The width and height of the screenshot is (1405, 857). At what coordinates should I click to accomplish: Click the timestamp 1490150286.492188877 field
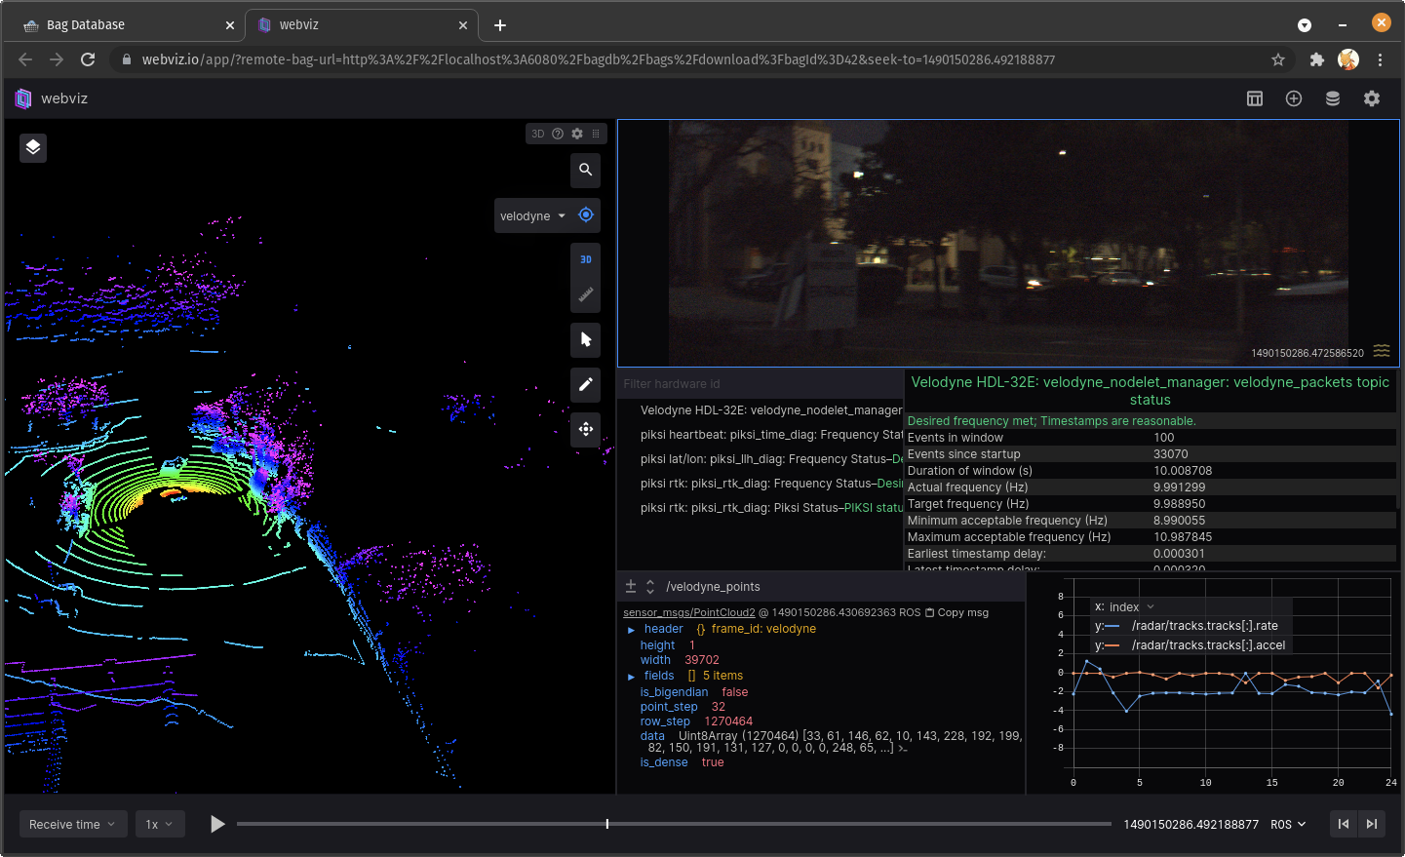click(1190, 825)
